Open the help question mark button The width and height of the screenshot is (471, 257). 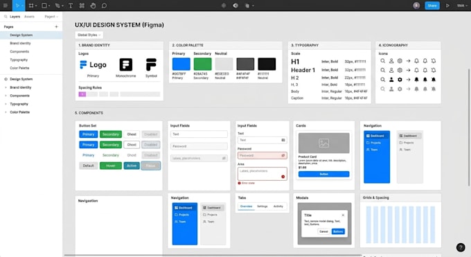tap(461, 247)
